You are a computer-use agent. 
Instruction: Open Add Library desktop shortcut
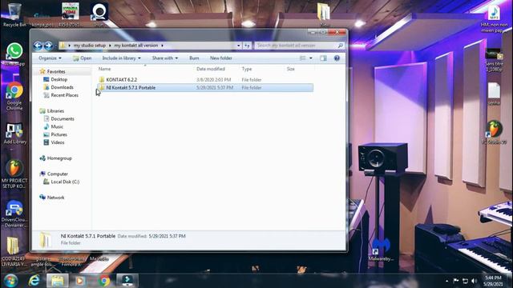(x=14, y=134)
